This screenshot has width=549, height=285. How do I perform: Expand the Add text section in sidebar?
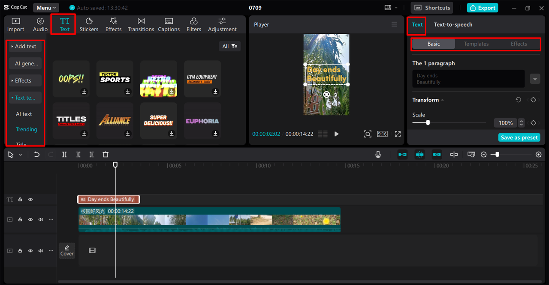point(25,46)
